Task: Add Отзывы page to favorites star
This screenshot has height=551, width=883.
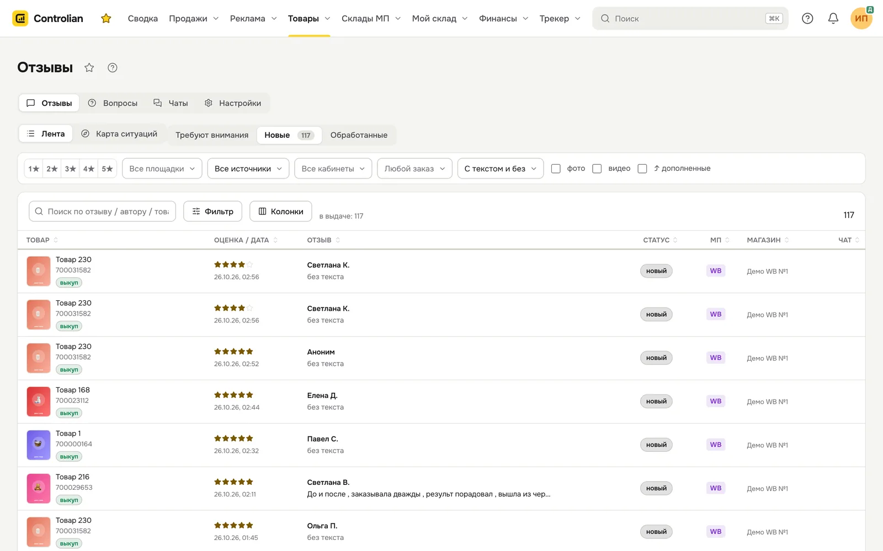Action: [89, 68]
